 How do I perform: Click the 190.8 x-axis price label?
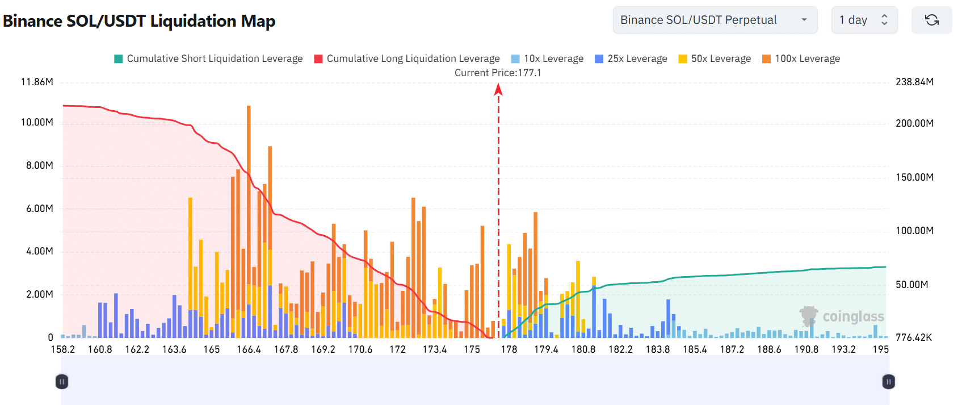pyautogui.click(x=806, y=349)
